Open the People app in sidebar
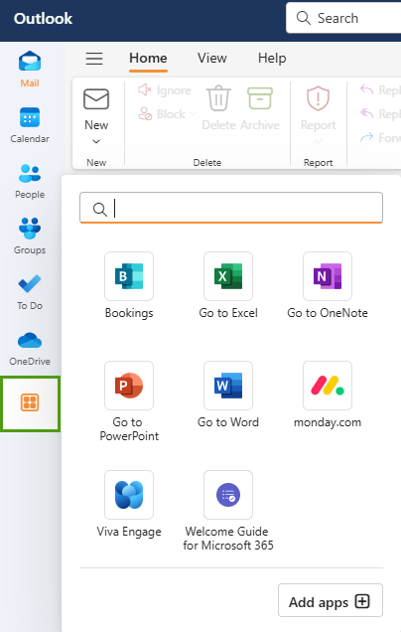The image size is (401, 632). pyautogui.click(x=30, y=181)
